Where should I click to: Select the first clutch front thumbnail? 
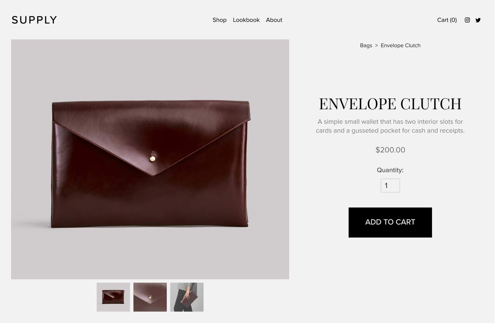pos(113,297)
